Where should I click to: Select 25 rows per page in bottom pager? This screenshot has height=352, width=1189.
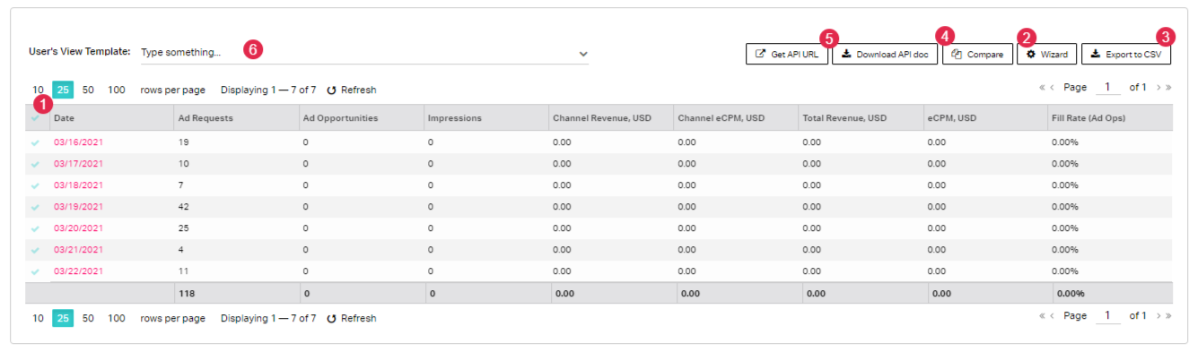pos(63,318)
